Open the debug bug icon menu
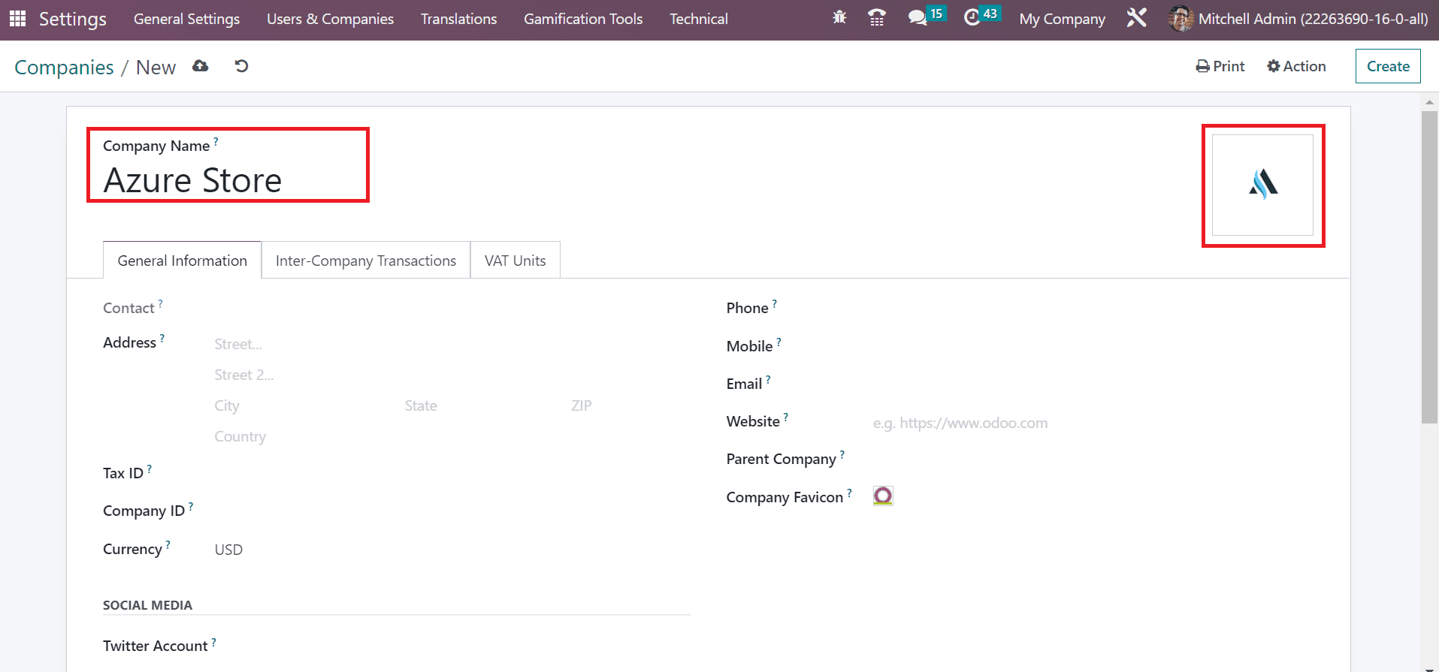This screenshot has height=672, width=1439. pos(839,17)
